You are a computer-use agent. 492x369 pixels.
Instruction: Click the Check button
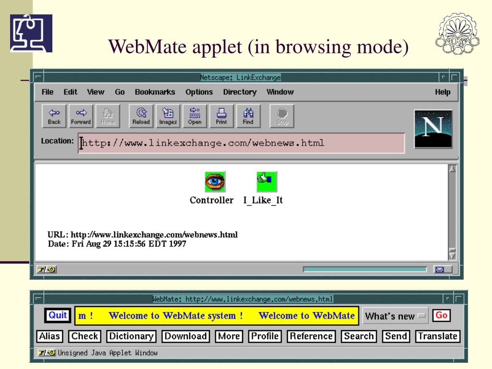pos(85,336)
